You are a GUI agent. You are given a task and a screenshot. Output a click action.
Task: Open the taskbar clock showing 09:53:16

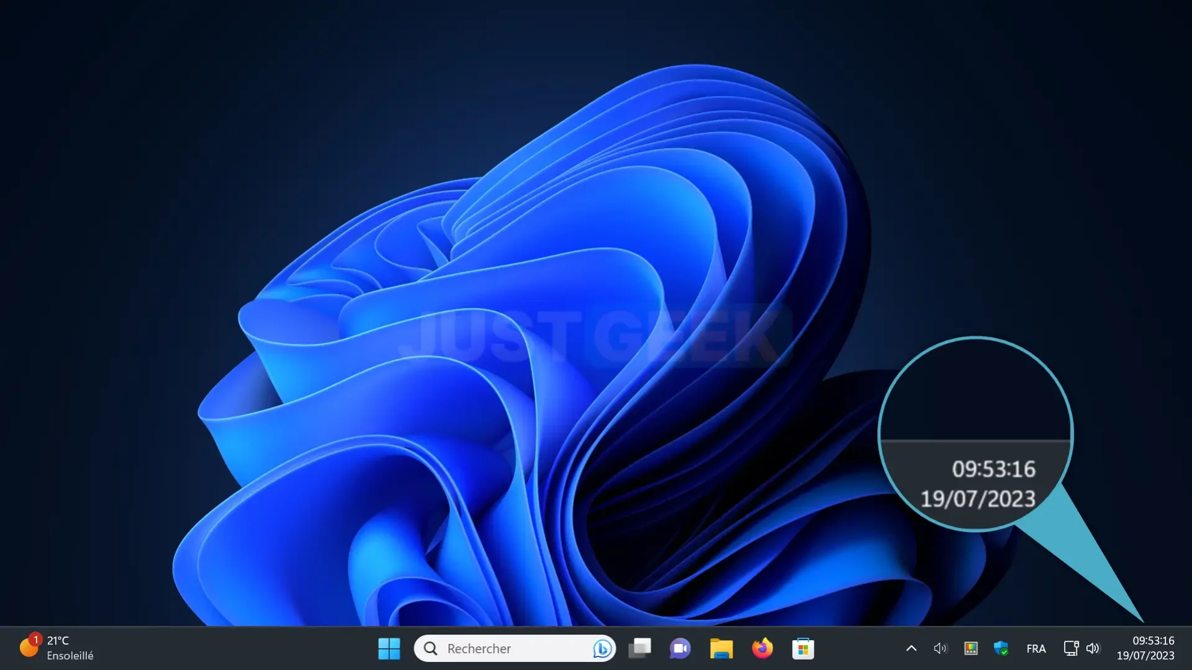(1154, 641)
